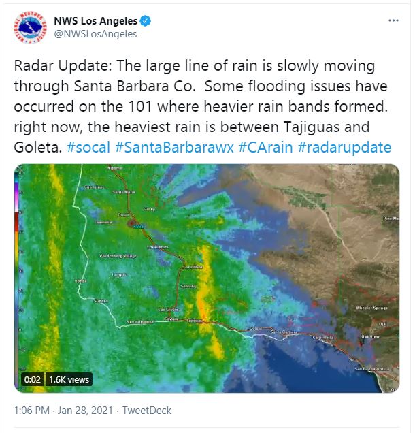Viewport: 415px width, 433px height.
Task: Play the radar video thumbnail
Action: click(x=207, y=278)
